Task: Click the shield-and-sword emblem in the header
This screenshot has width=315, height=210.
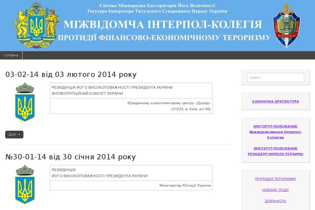Action: [287, 25]
